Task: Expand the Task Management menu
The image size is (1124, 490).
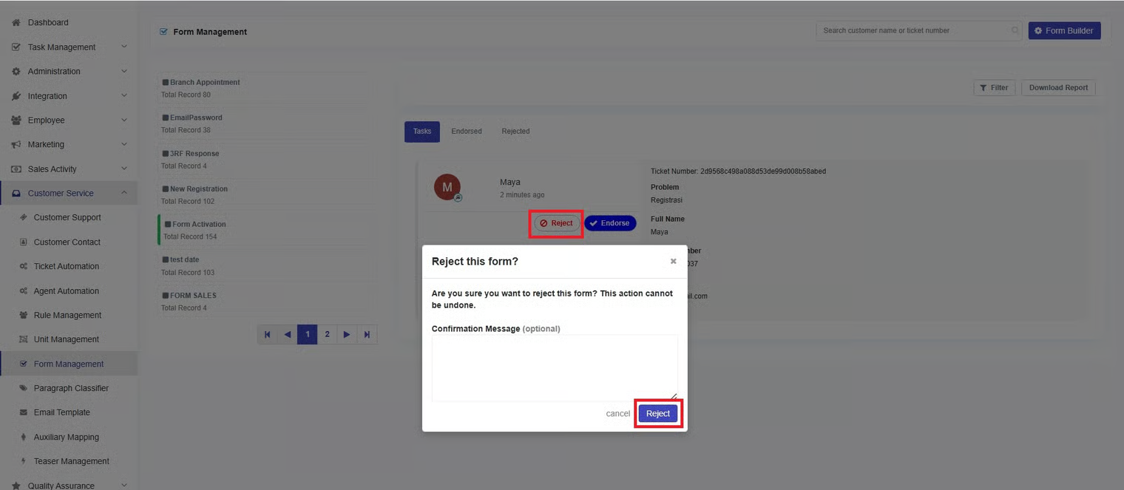Action: click(123, 47)
